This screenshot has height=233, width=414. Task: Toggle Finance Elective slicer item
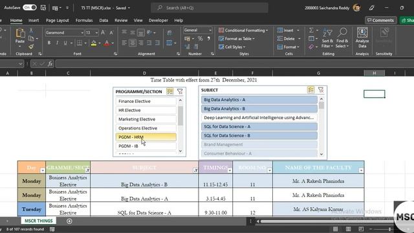click(x=146, y=101)
